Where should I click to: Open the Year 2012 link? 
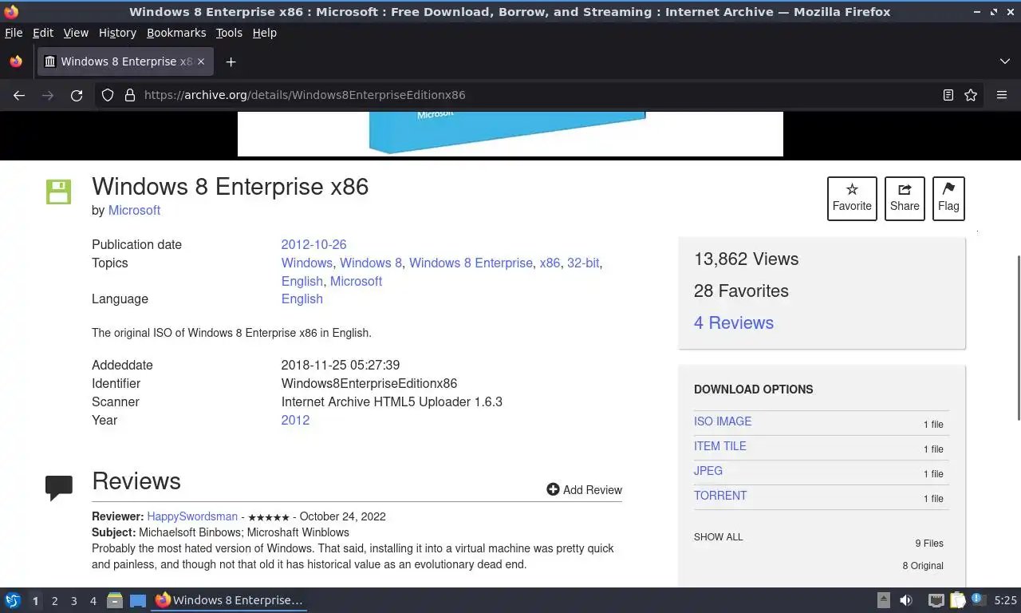point(295,420)
